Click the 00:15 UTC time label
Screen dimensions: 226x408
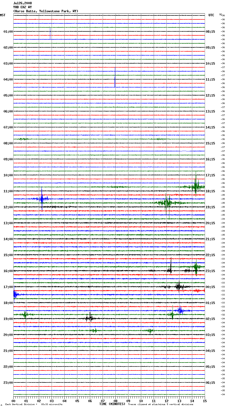[x=210, y=287]
